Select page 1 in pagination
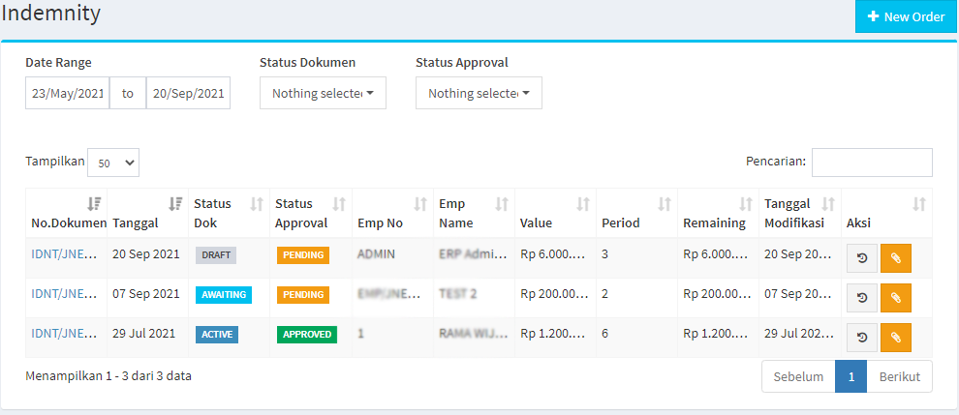 [851, 376]
